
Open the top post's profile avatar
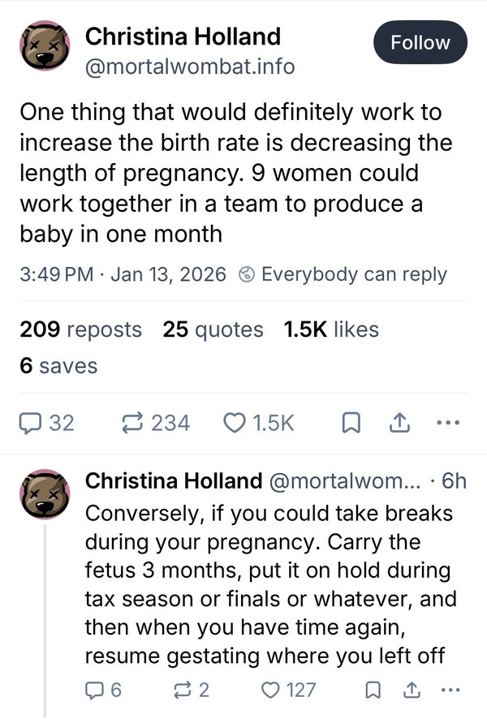[43, 50]
